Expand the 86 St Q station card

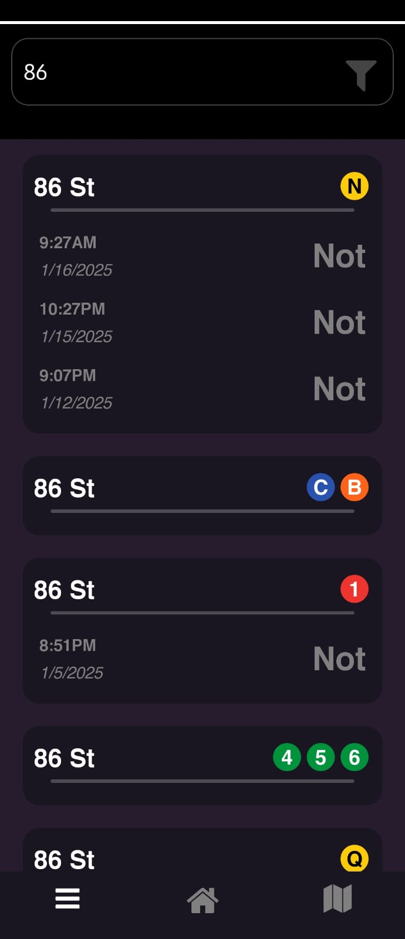[176, 859]
